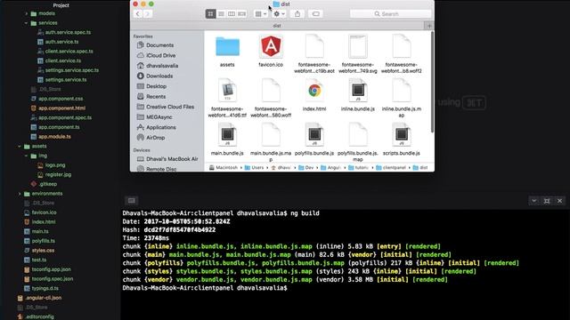Select the scripts.bundle.js file icon

click(402, 134)
